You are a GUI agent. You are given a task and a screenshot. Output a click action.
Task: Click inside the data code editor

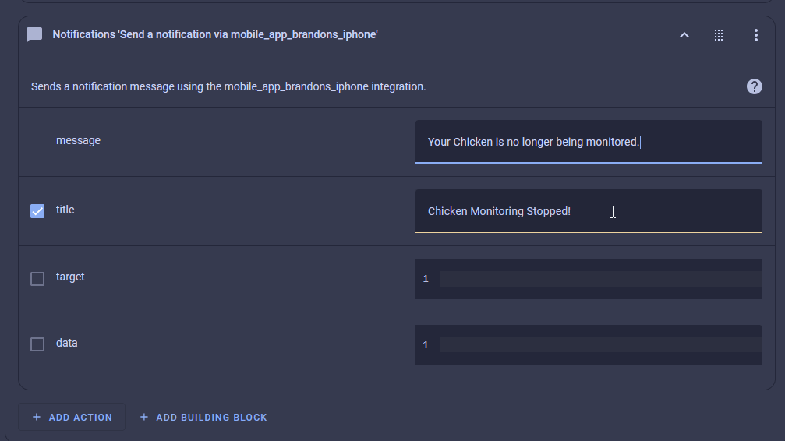600,344
